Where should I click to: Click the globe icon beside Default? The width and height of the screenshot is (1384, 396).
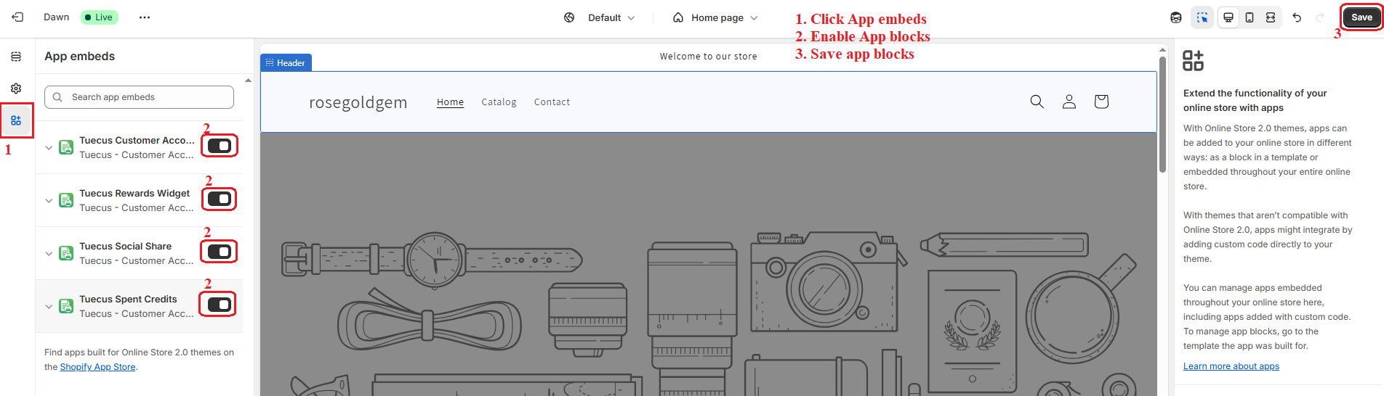569,17
